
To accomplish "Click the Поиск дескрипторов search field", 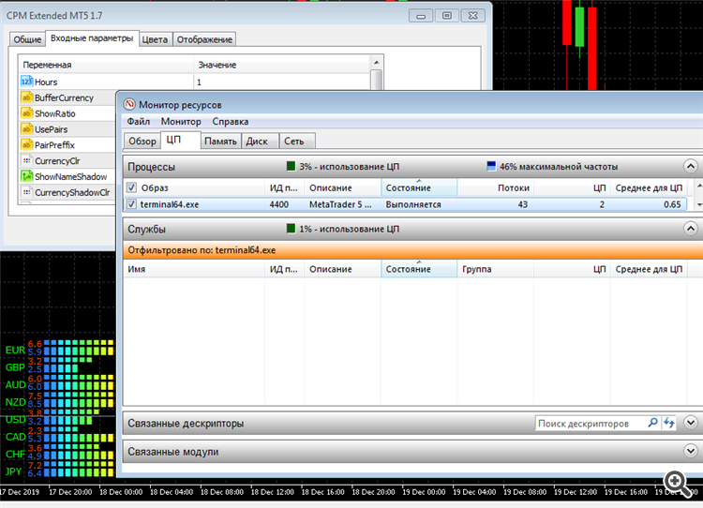I will tap(590, 424).
